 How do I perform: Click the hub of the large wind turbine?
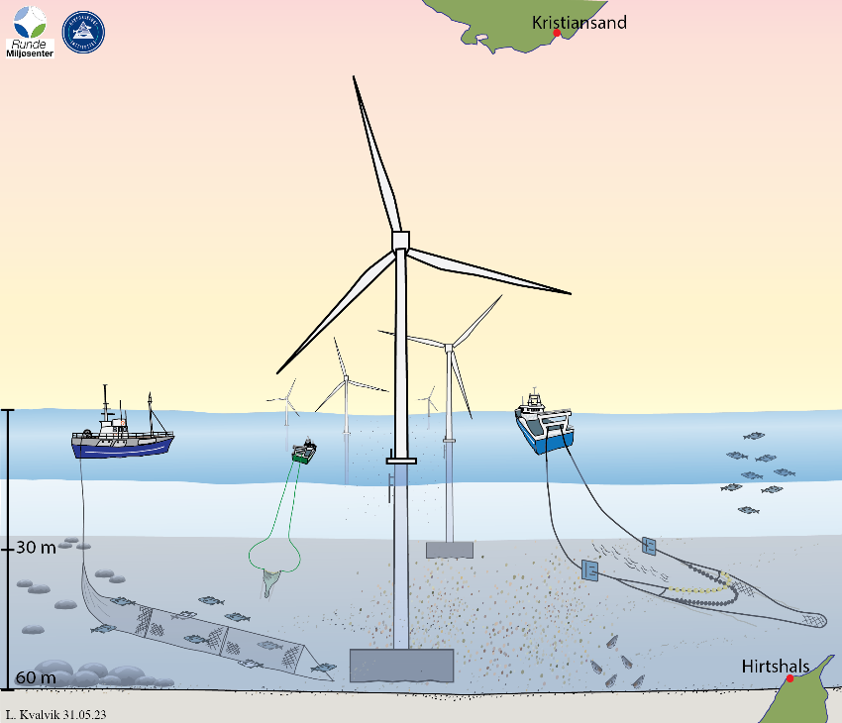(x=400, y=240)
